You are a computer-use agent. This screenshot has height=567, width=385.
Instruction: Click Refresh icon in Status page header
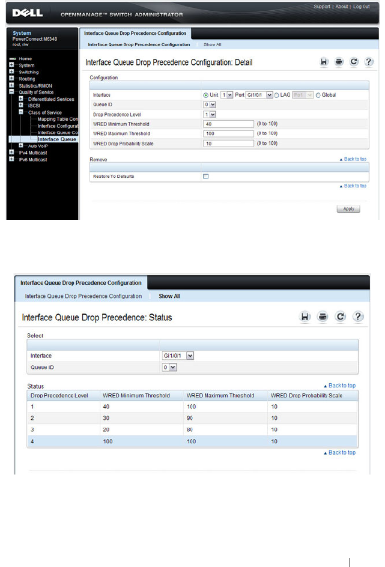coord(340,317)
